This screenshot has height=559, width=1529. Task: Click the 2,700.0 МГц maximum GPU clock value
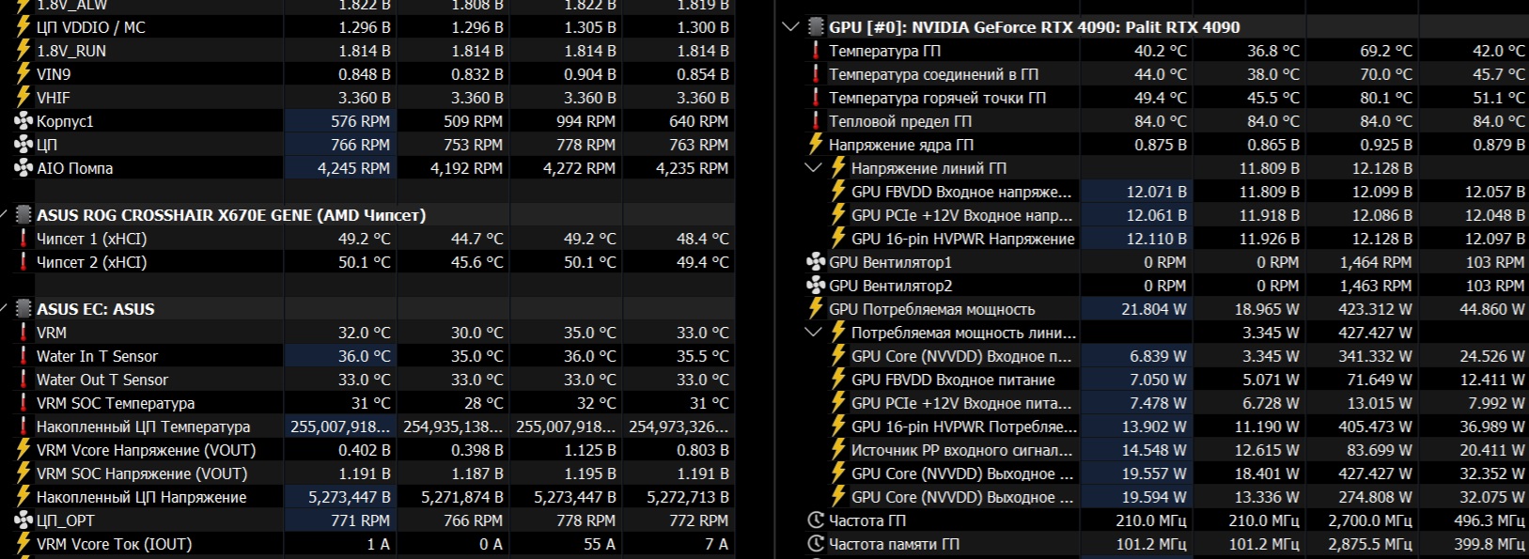[1370, 520]
